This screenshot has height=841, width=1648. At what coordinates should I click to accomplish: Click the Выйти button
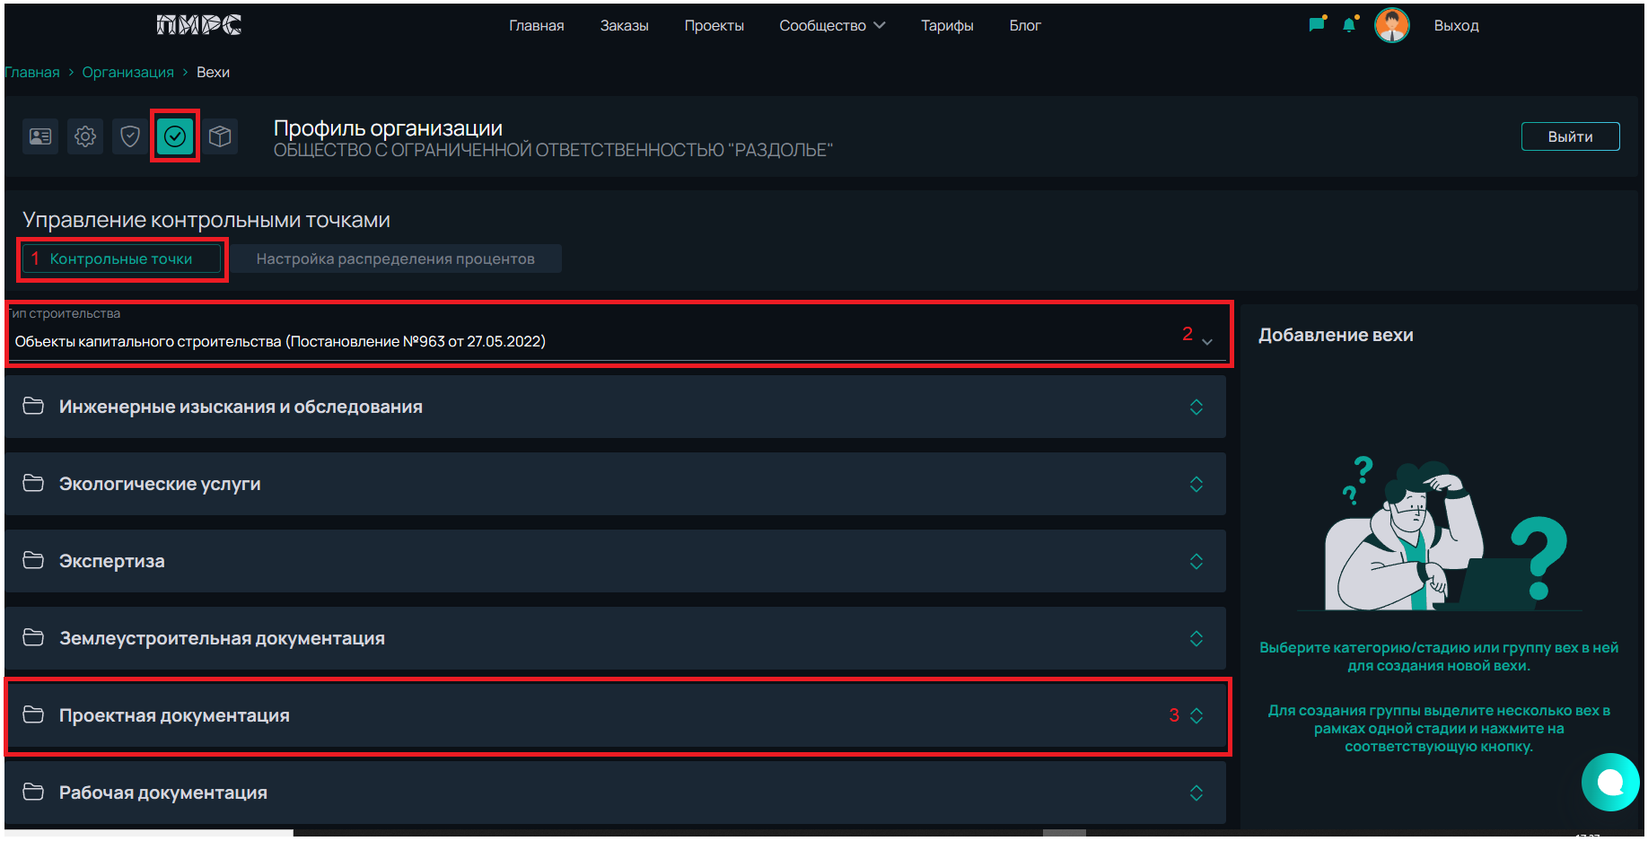pos(1570,136)
